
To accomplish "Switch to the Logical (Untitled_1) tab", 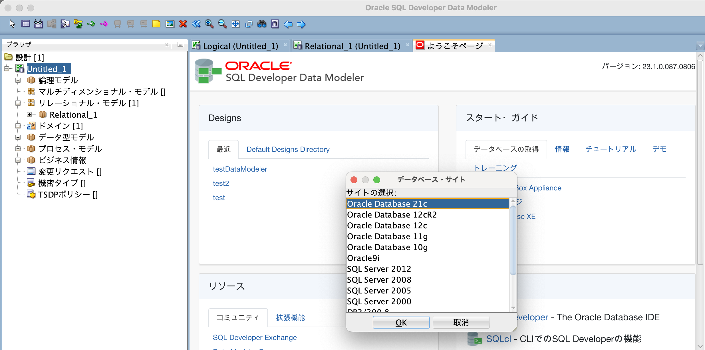I will (x=240, y=46).
